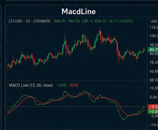The image size is (158, 130).
Task: Click the close value C86.72
Action: pos(101,21)
